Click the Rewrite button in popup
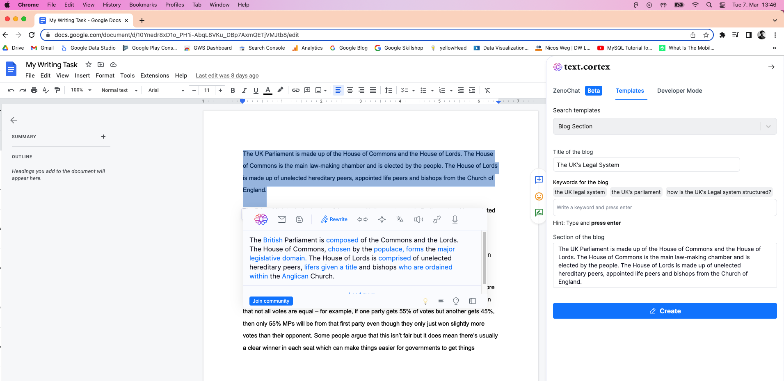The width and height of the screenshot is (784, 381). pyautogui.click(x=334, y=219)
